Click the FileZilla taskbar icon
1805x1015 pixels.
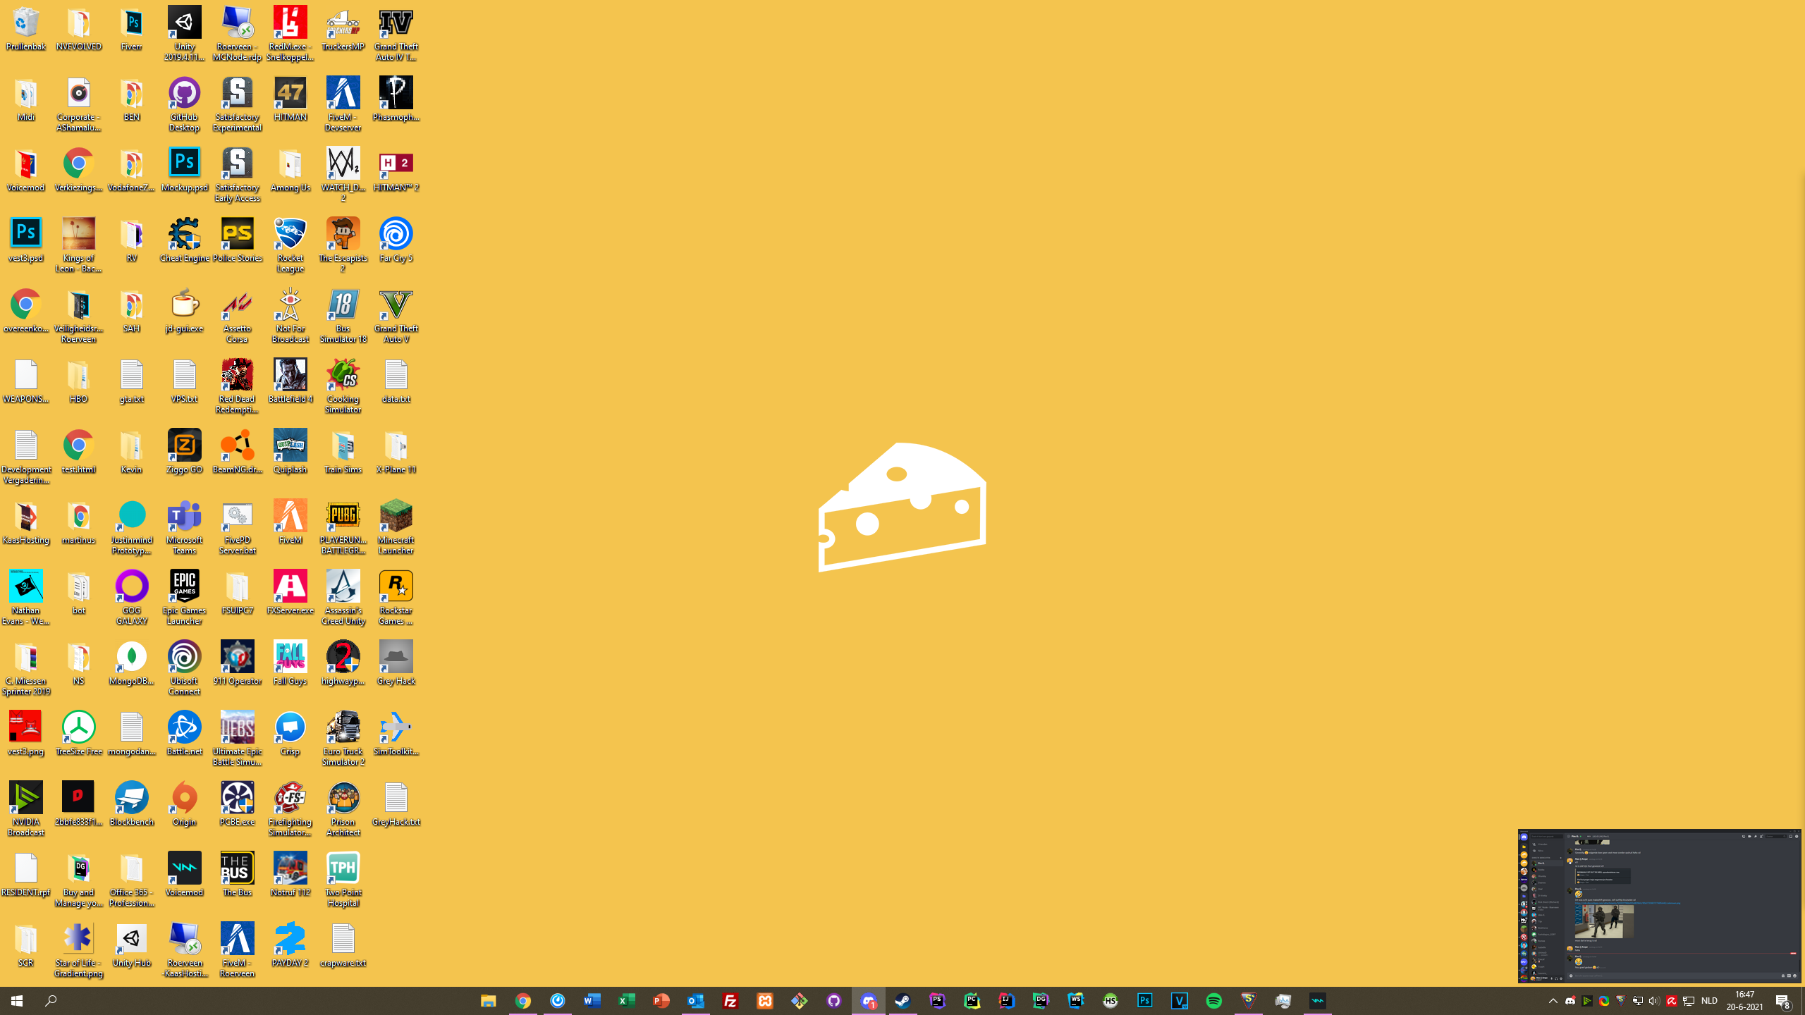(730, 1001)
